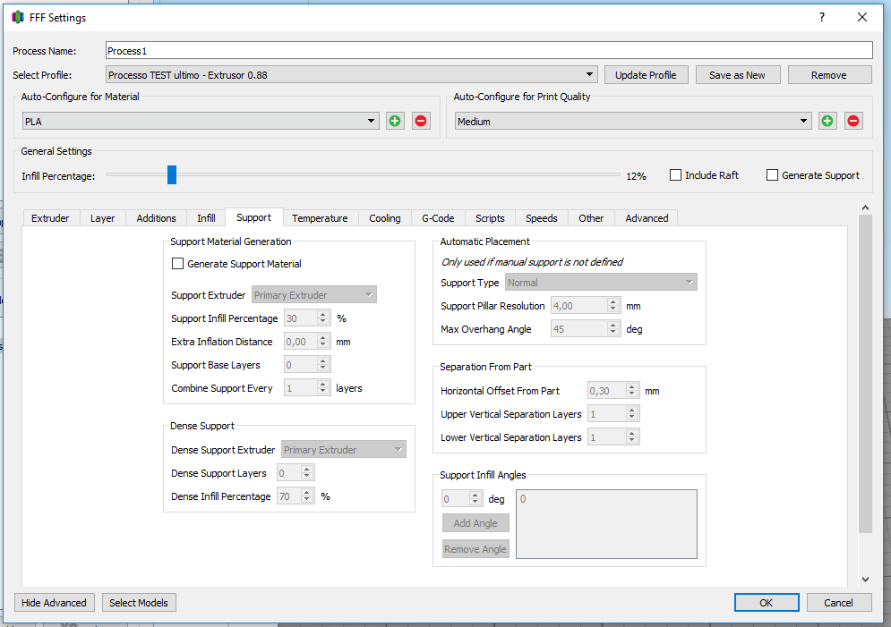
Task: Open the Select Profile dropdown
Action: 351,75
